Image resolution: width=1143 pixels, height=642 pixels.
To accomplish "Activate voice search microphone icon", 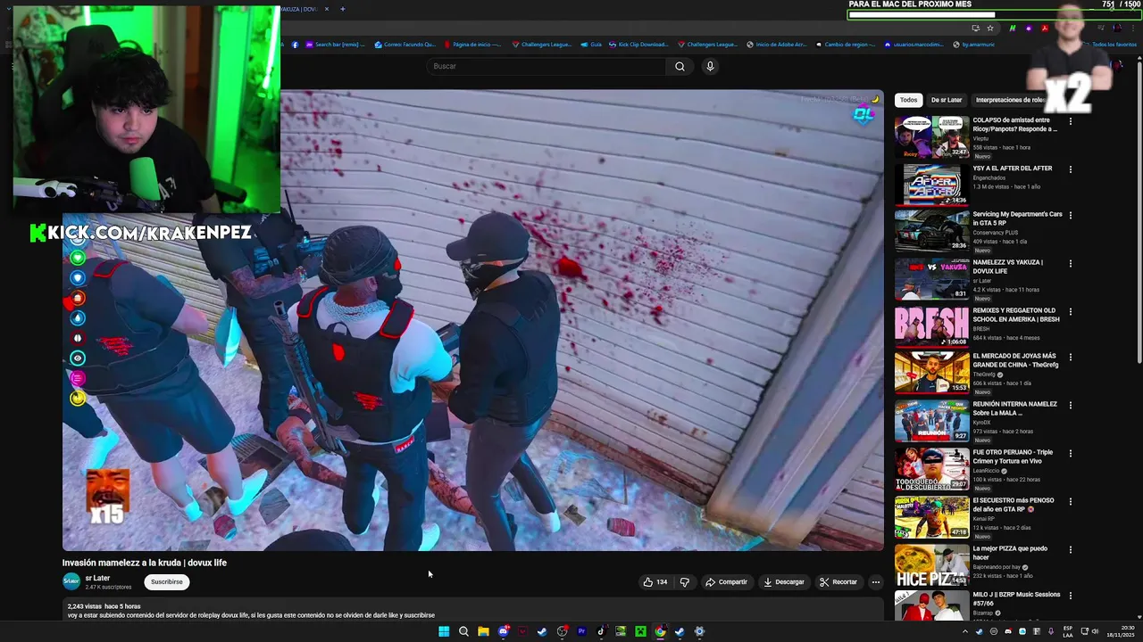I will 710,66.
